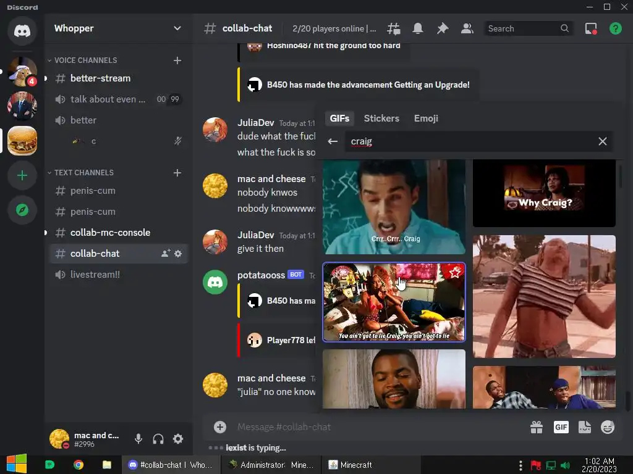Add highlighted GIF to favorites star
633x474 pixels.
455,273
